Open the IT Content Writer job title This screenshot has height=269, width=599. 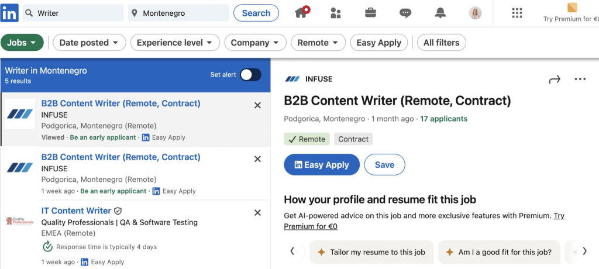click(x=76, y=211)
